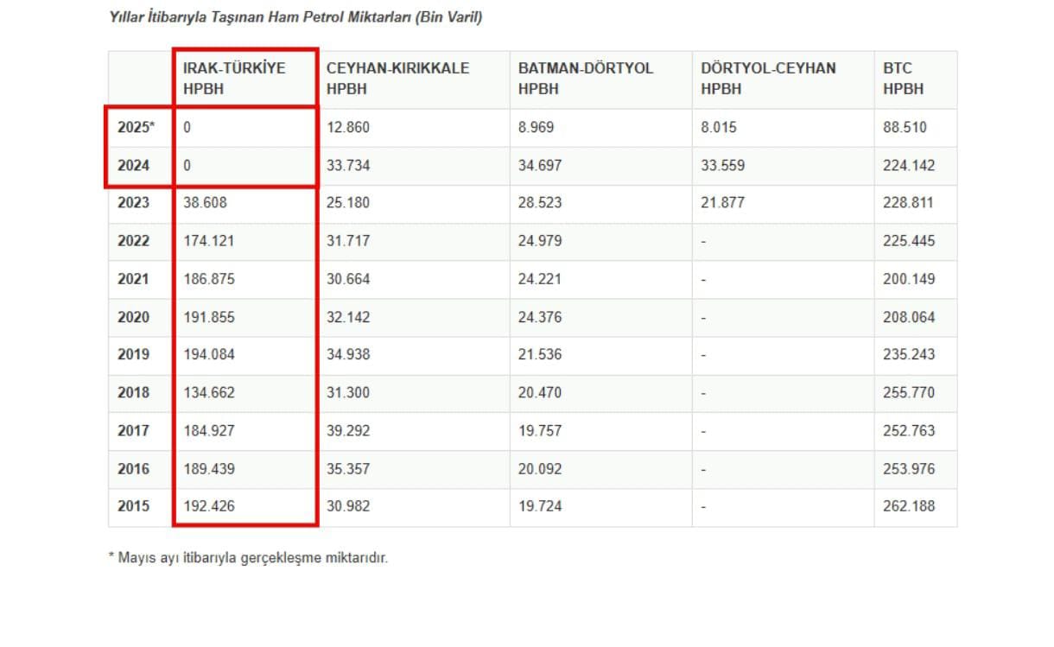Click the value 228.811
Screen dimensions: 1054x647
pyautogui.click(x=909, y=203)
